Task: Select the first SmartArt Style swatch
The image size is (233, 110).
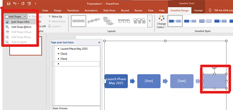Action: [175, 21]
